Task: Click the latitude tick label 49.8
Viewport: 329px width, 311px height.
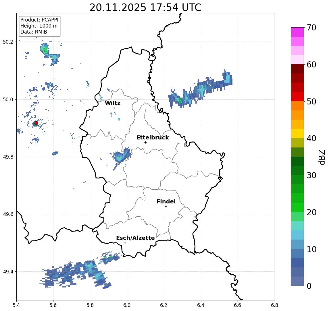Action: click(8, 157)
